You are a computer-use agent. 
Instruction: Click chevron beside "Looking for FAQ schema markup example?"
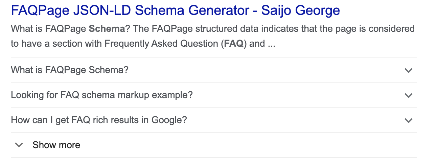409,95
